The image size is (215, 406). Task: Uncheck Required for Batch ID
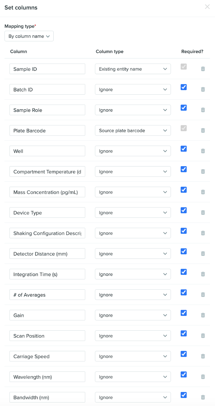click(x=183, y=87)
